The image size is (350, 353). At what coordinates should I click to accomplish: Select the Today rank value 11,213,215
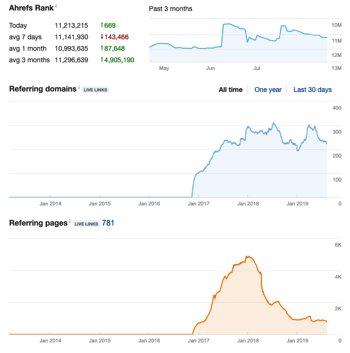71,25
